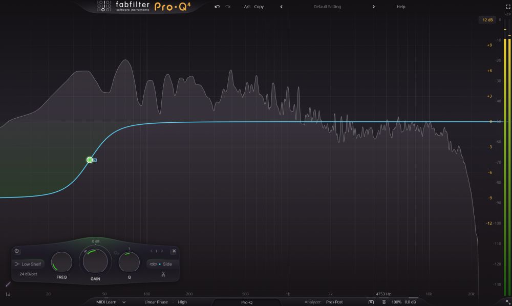Click the undo arrow icon

coord(217,7)
